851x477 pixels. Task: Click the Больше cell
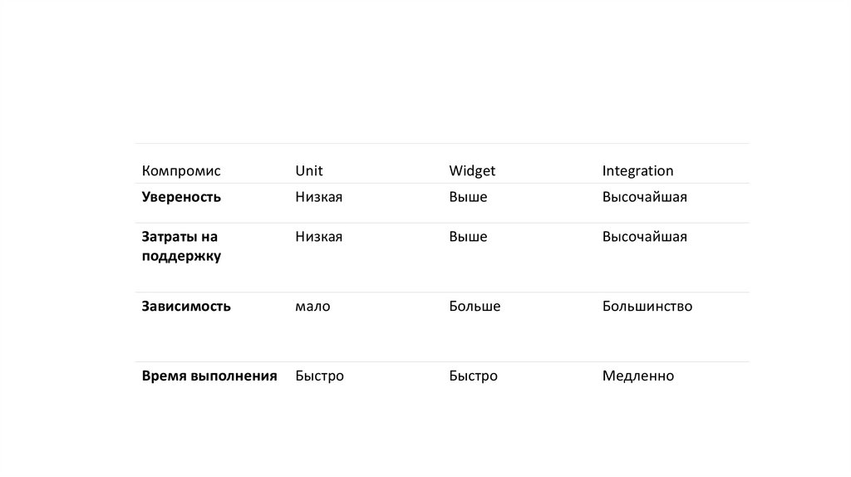[x=475, y=307]
